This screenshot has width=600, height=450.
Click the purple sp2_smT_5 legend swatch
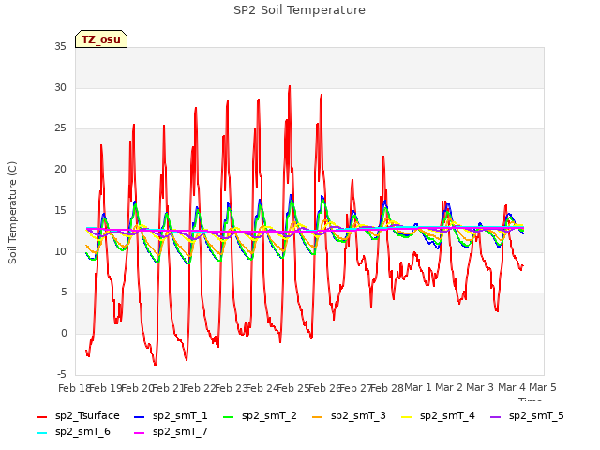pyautogui.click(x=496, y=416)
